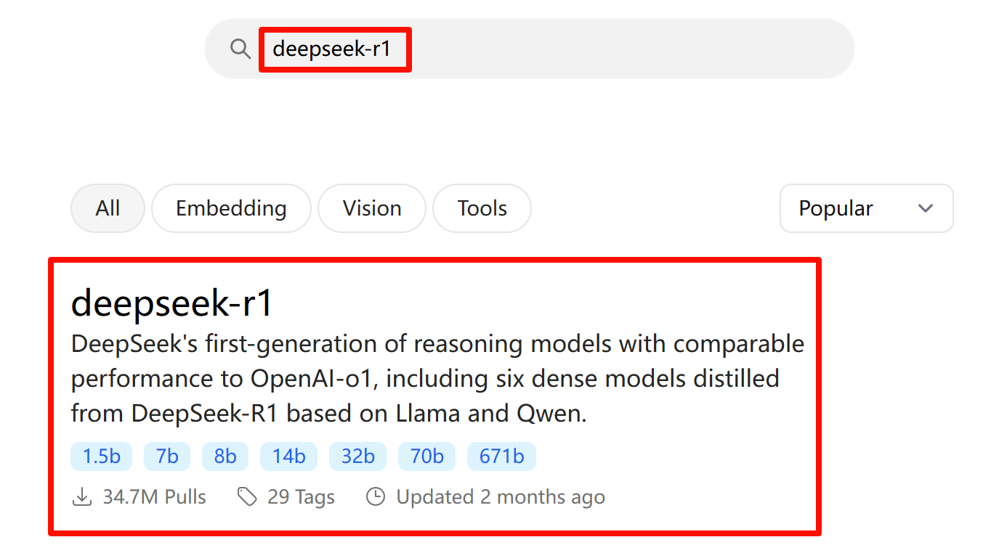Screen dimensions: 1007x545
Task: Filter models by Tools
Action: pyautogui.click(x=482, y=208)
